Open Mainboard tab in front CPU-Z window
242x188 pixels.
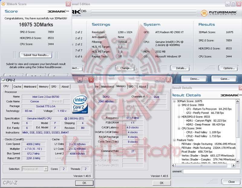coord(30,87)
